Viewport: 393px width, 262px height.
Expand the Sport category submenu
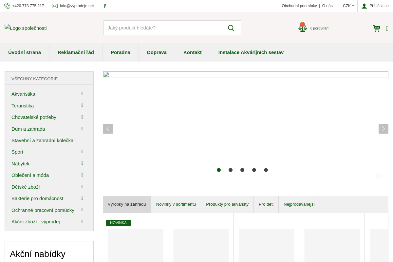click(x=82, y=152)
